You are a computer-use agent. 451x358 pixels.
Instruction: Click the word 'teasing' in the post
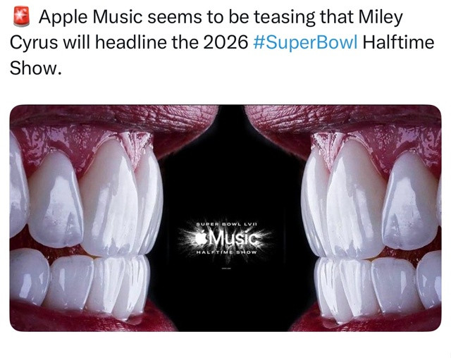click(x=285, y=17)
